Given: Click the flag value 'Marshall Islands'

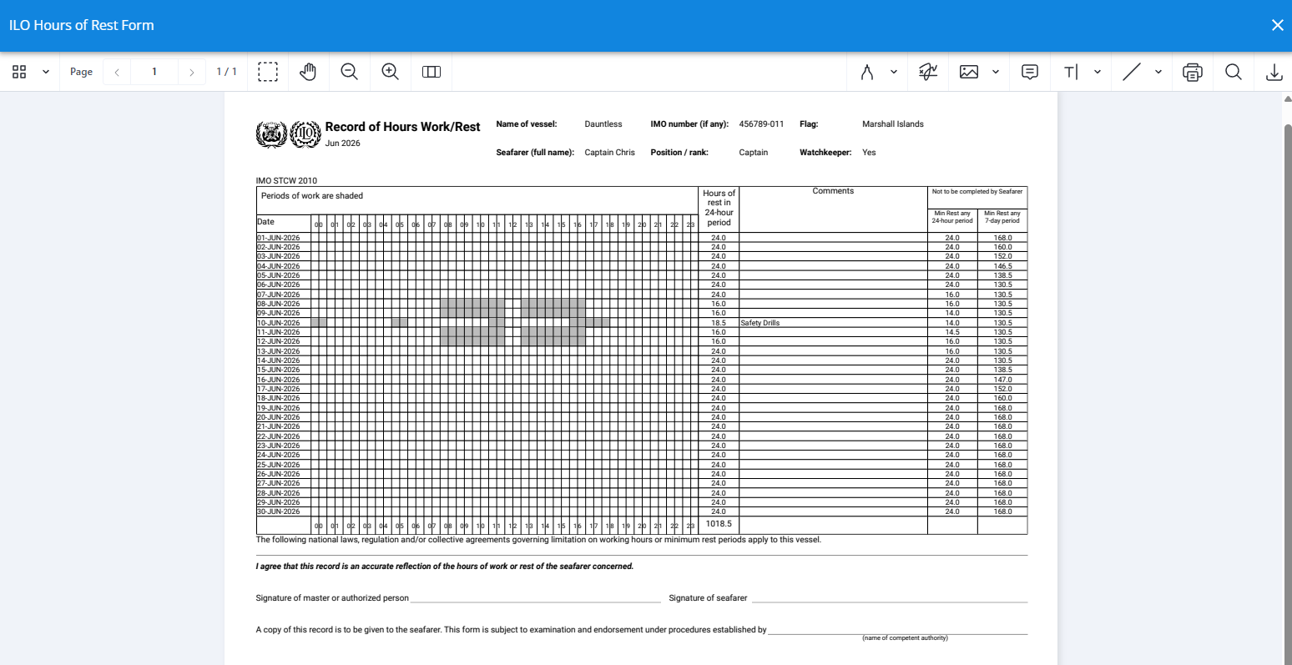Looking at the screenshot, I should tap(893, 124).
